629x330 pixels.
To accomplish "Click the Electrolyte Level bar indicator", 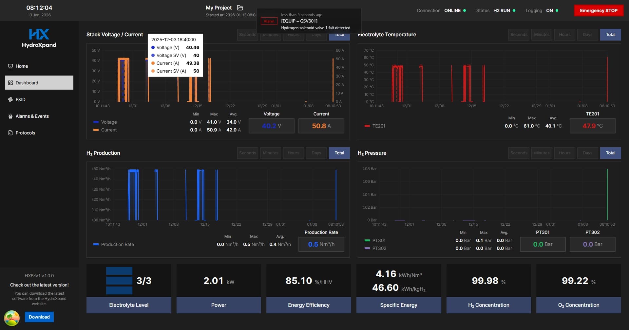I will (119, 281).
